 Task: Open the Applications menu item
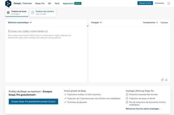click(68, 3)
